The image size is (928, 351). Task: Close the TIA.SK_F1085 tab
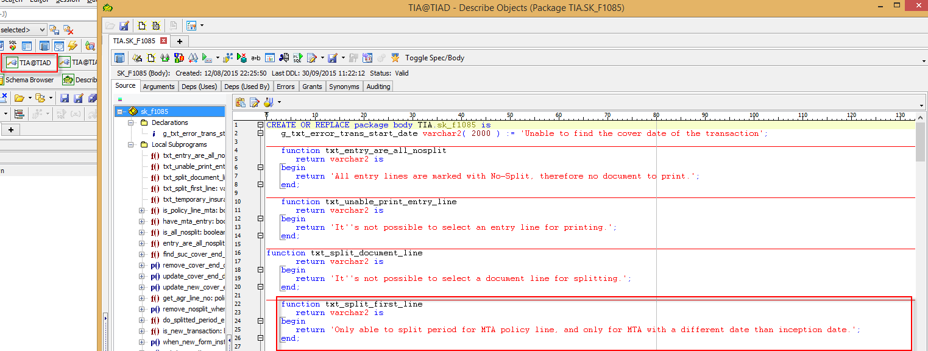click(x=163, y=41)
